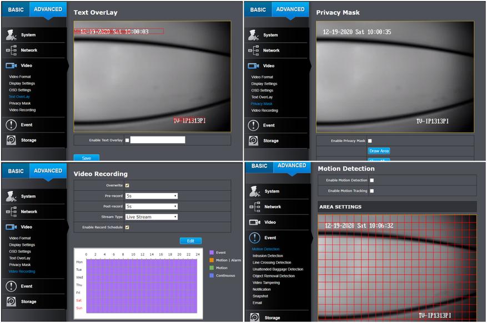Go to Video Tampering settings

(x=266, y=282)
